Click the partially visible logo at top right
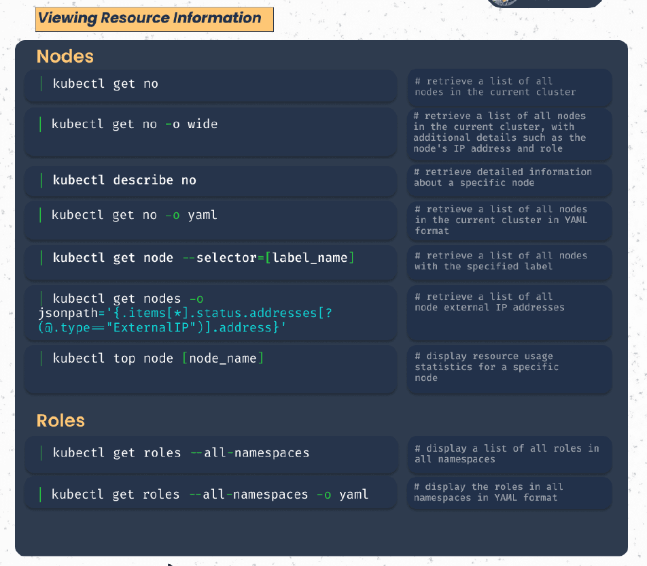647x566 pixels. (545, 3)
